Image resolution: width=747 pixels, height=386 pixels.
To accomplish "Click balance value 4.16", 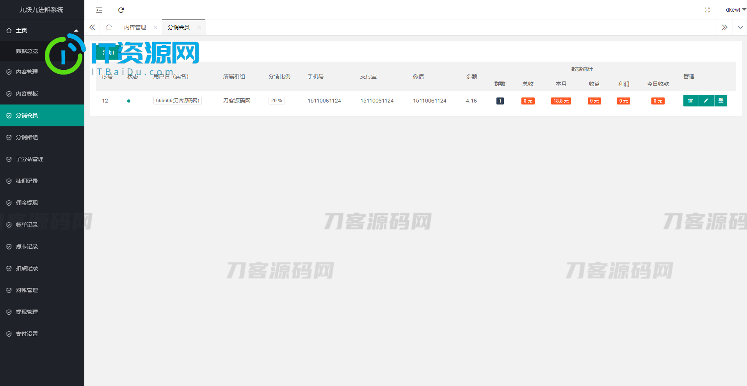I will [x=471, y=101].
